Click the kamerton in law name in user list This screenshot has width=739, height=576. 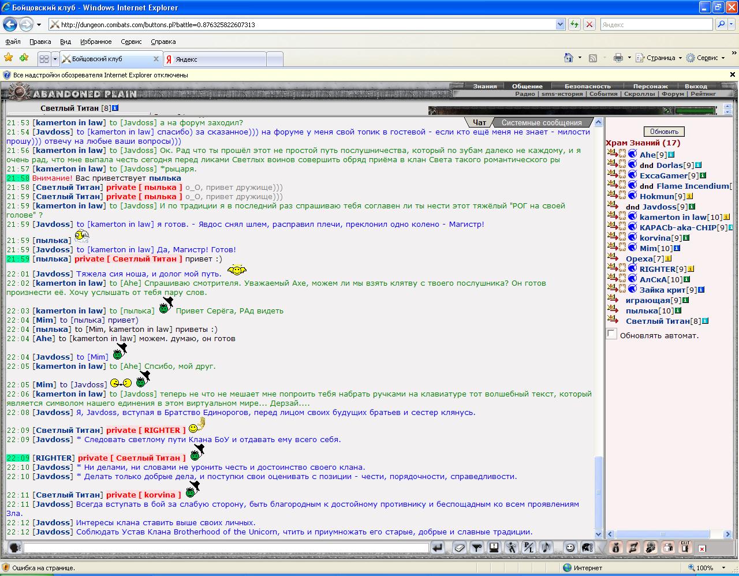pos(673,217)
